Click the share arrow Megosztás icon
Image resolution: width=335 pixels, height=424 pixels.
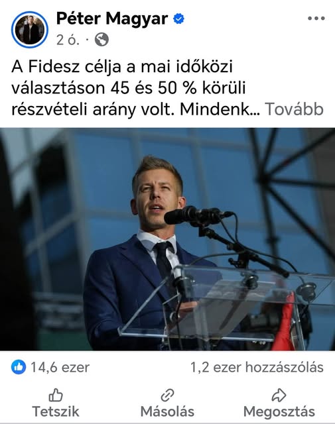click(x=279, y=396)
